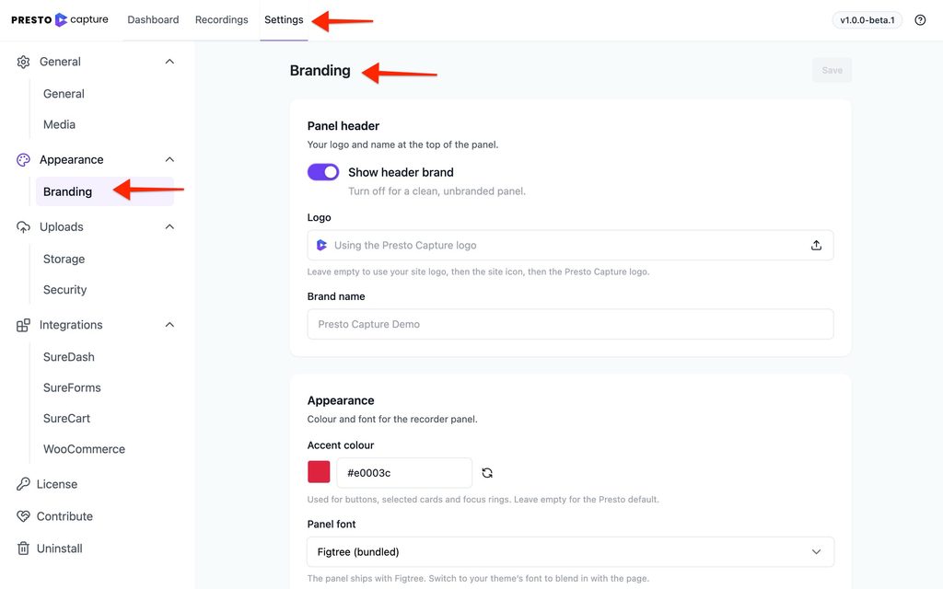This screenshot has width=943, height=589.
Task: Click the Panel font label
Action: click(x=332, y=524)
